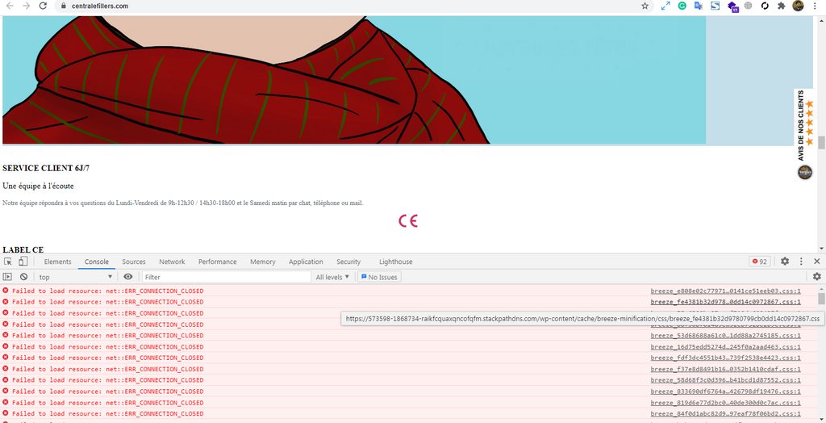826x423 pixels.
Task: Go back to the previous page
Action: tap(10, 6)
